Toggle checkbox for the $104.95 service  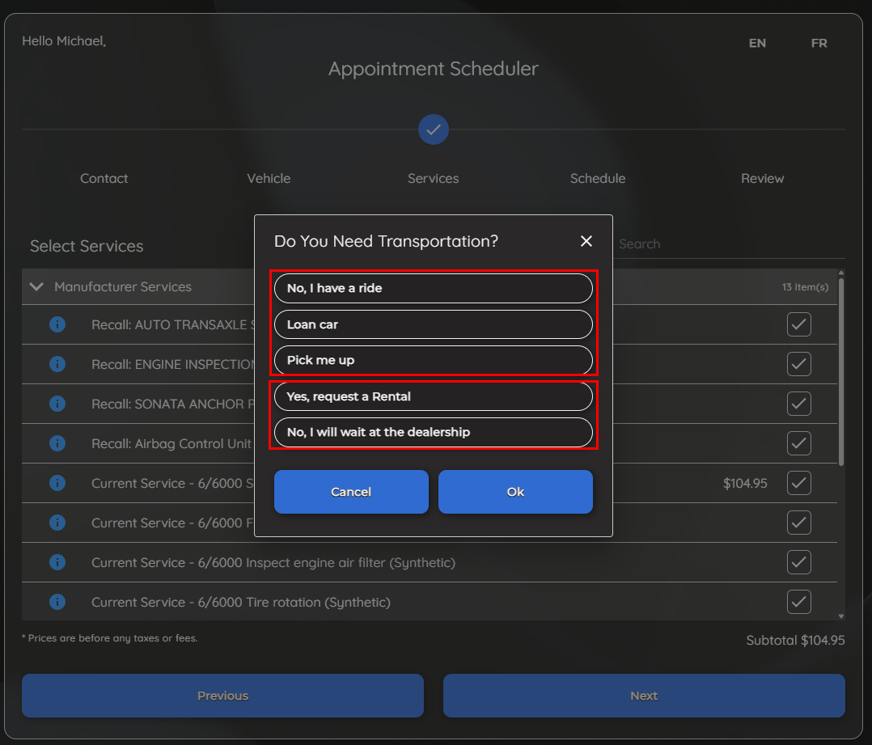coord(798,483)
